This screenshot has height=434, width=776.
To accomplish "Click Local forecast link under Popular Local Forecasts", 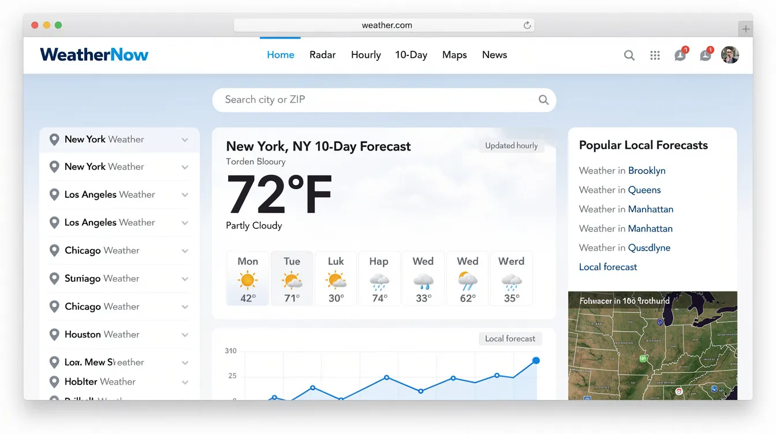I will (608, 267).
